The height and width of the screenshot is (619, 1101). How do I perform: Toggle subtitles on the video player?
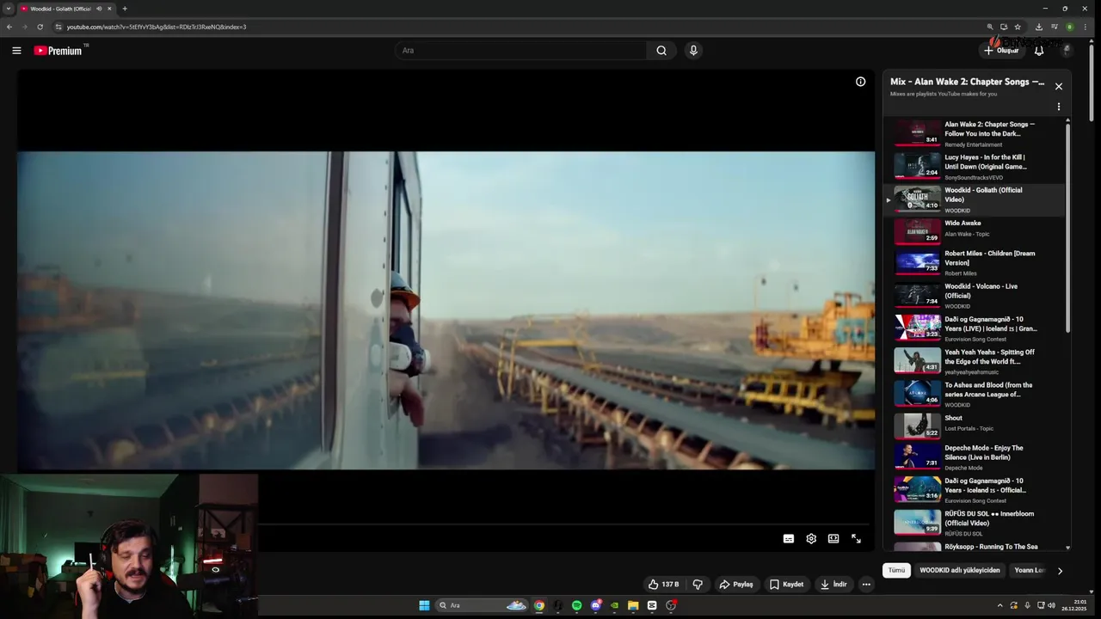point(789,539)
